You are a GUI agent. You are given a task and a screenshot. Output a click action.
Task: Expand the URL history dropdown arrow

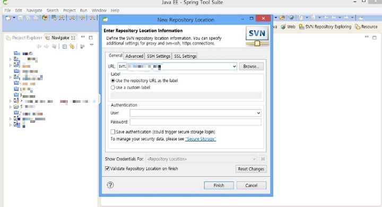point(234,66)
